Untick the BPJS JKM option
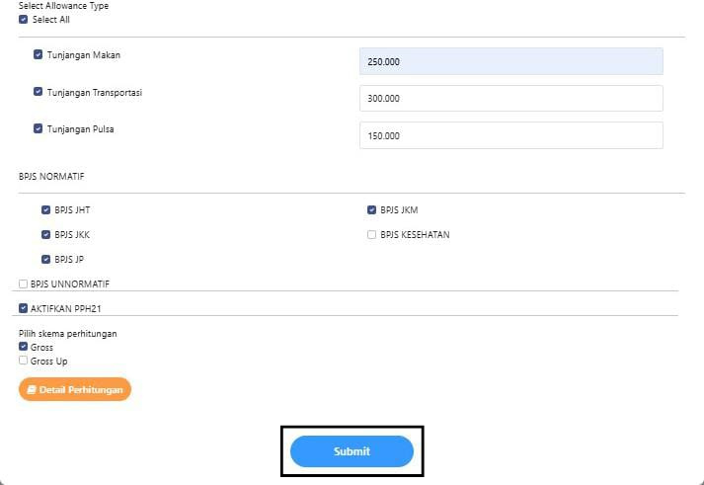This screenshot has height=485, width=704. 371,209
